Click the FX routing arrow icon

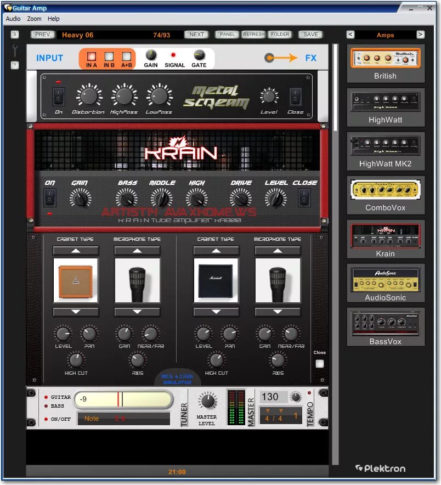(x=281, y=58)
